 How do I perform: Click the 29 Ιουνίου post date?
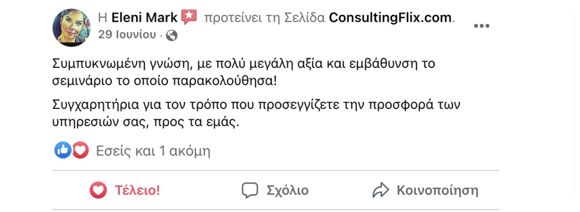coord(127,35)
